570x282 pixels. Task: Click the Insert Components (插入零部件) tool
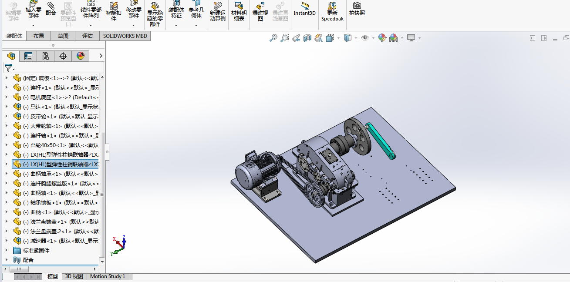coord(34,10)
